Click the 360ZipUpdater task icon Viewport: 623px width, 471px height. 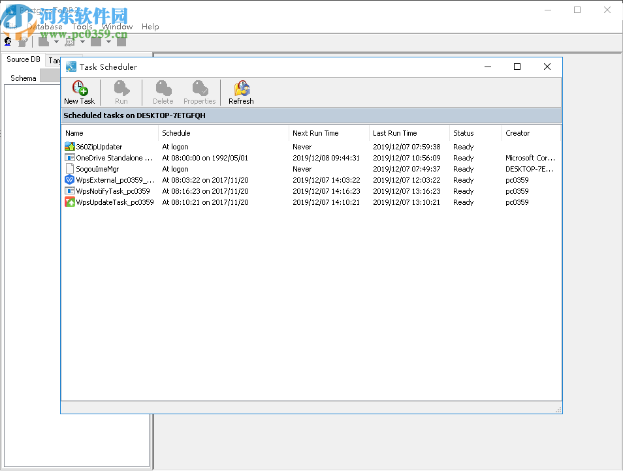(69, 146)
